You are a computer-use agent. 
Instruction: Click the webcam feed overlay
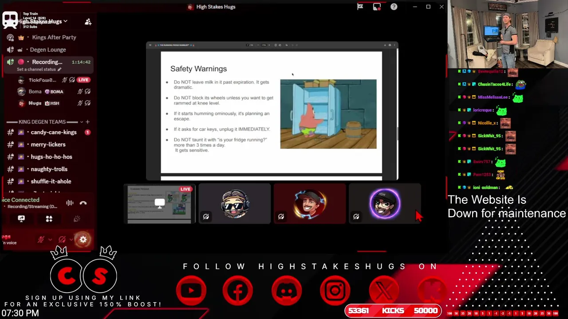(x=508, y=34)
